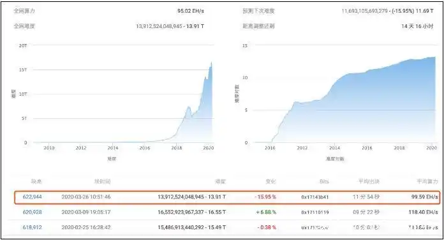Click 2012 on the right log chart axis
This screenshot has height=240, width=444.
click(302, 148)
